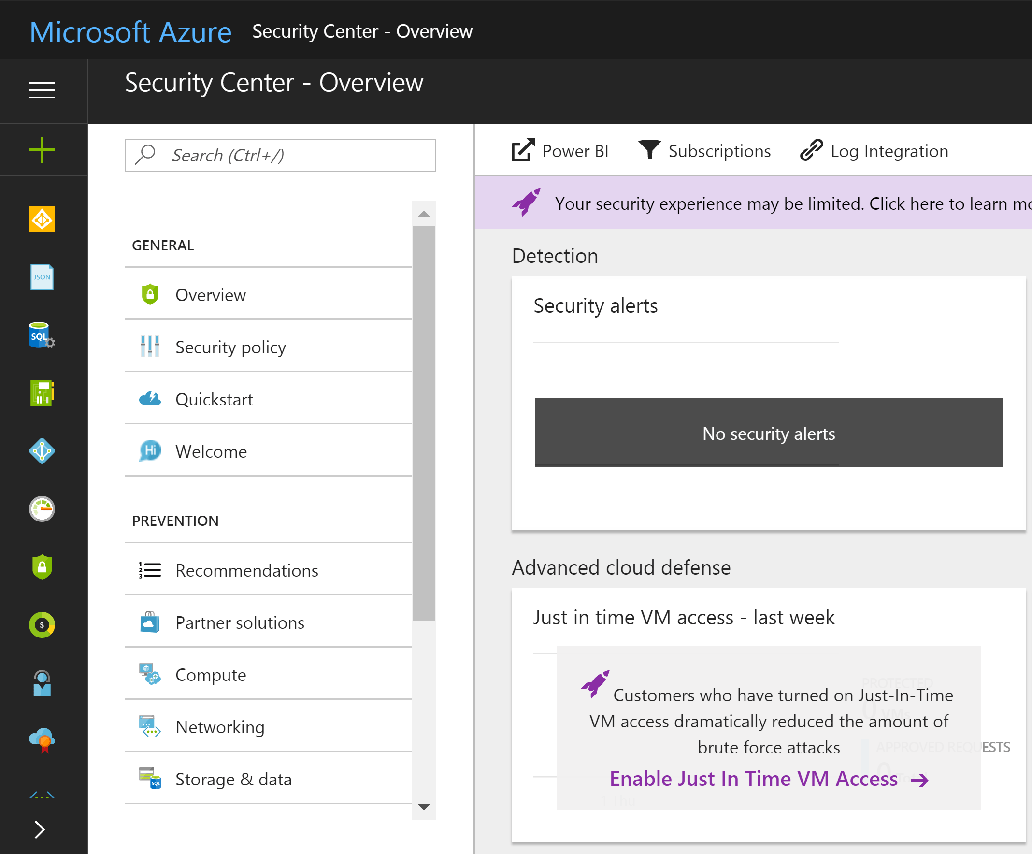Image resolution: width=1032 pixels, height=854 pixels.
Task: Open the hamburger menu icon
Action: 42,90
